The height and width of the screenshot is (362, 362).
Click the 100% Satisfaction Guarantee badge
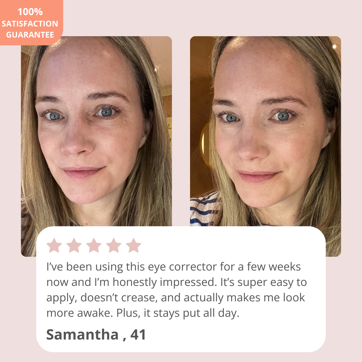[x=31, y=22]
